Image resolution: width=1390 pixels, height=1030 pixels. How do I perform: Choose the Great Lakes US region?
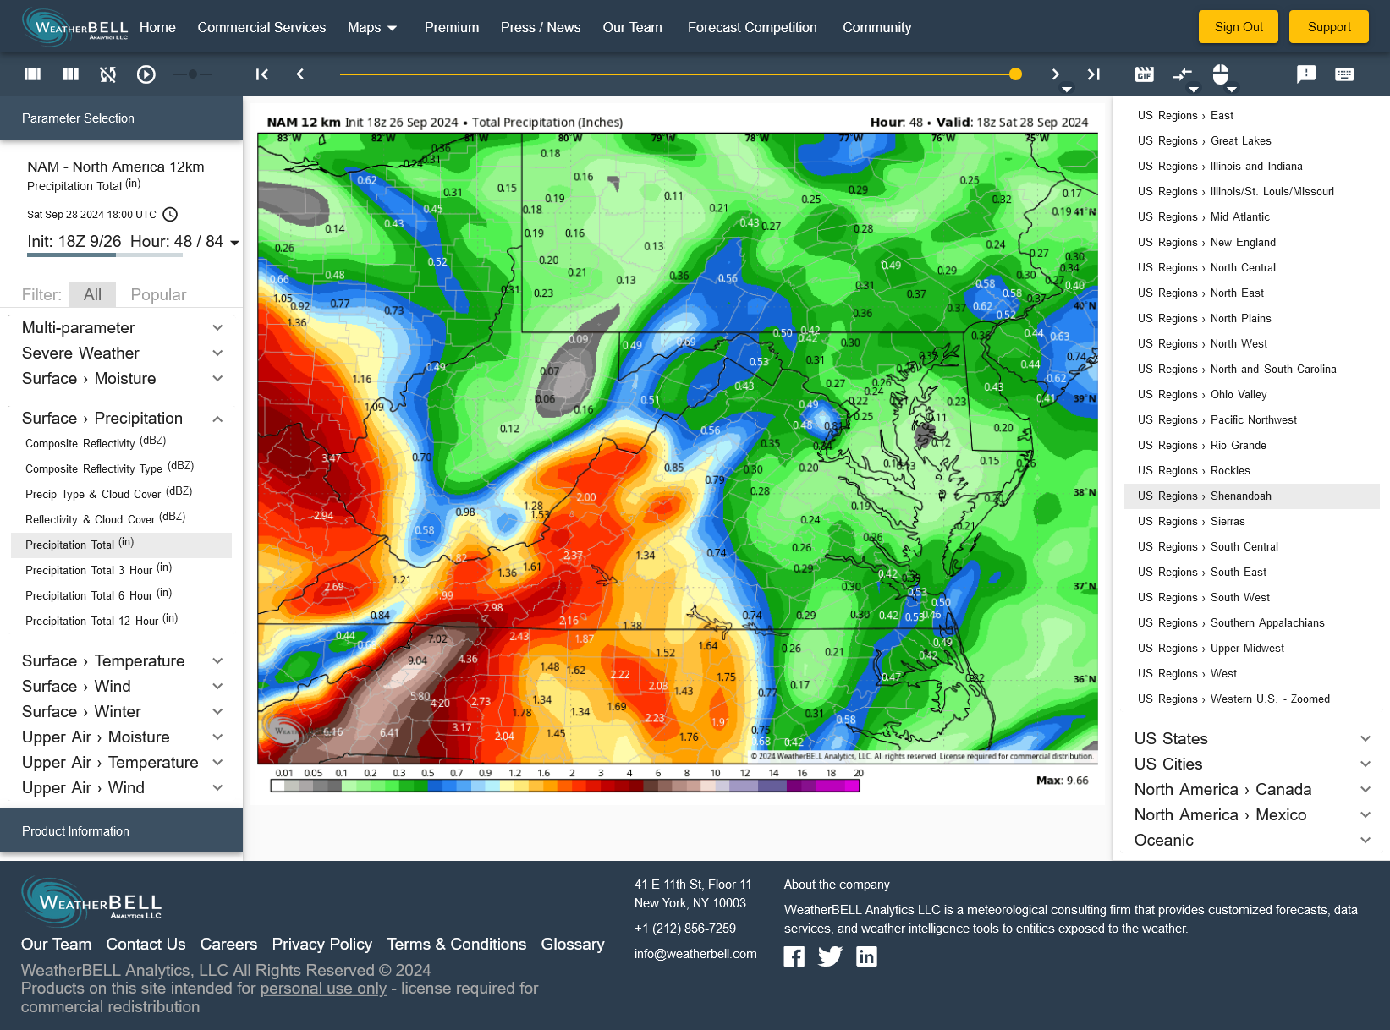click(1252, 141)
